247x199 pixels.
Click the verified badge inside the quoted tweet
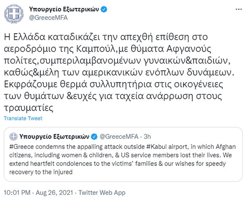pos(94,136)
